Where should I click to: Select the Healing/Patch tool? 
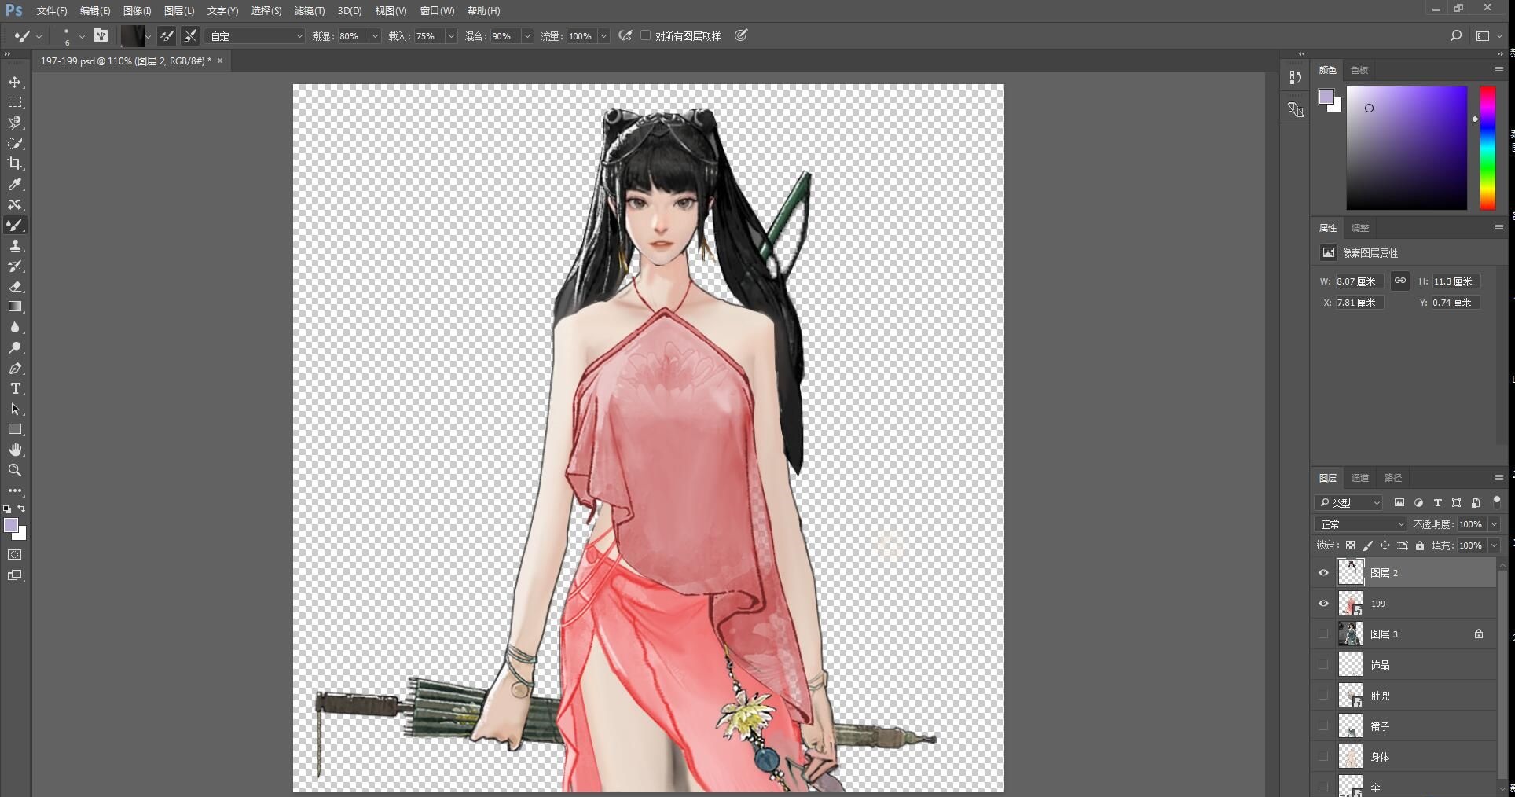[15, 204]
